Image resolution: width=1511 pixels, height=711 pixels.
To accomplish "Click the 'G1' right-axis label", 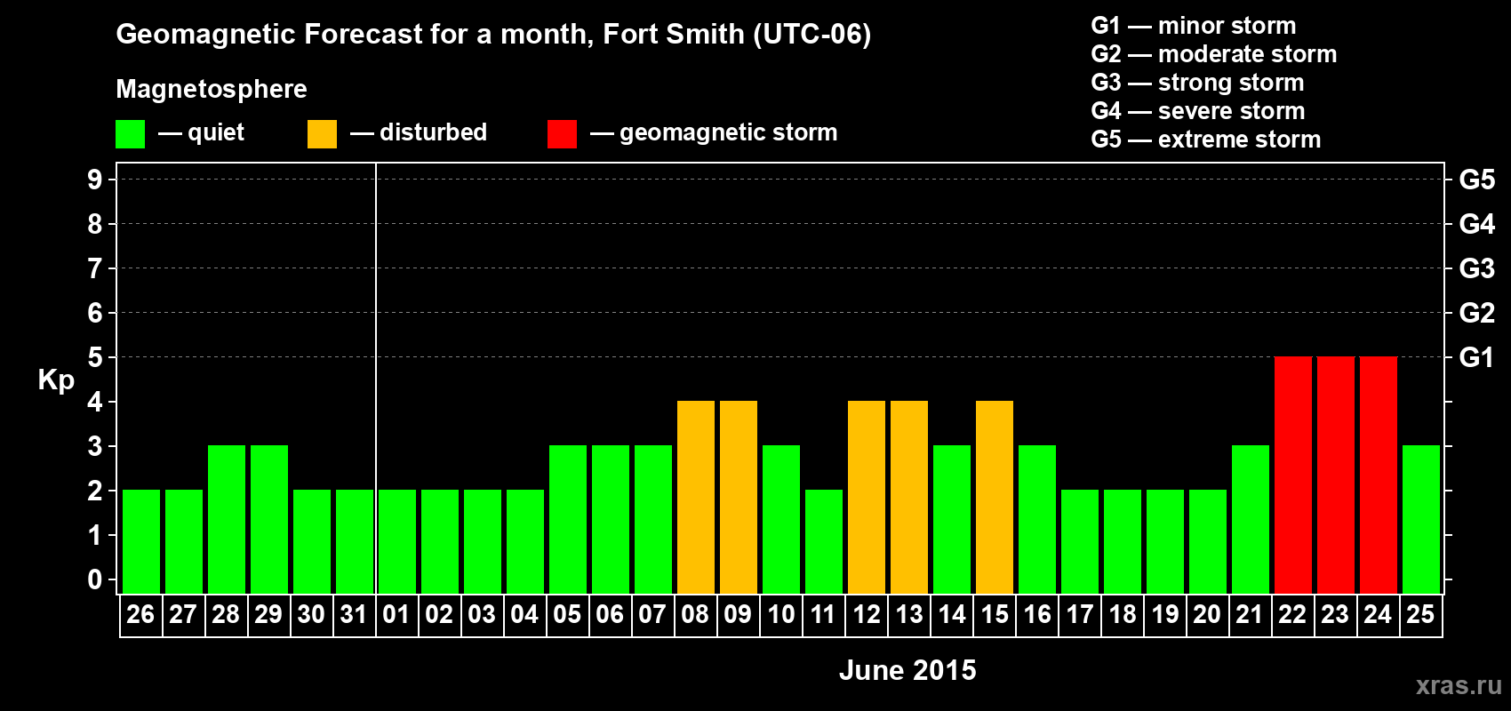I will [x=1477, y=357].
